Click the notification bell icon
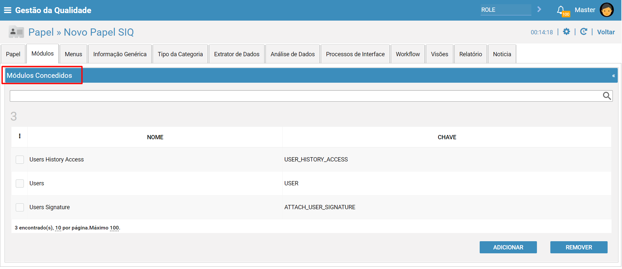 [561, 10]
